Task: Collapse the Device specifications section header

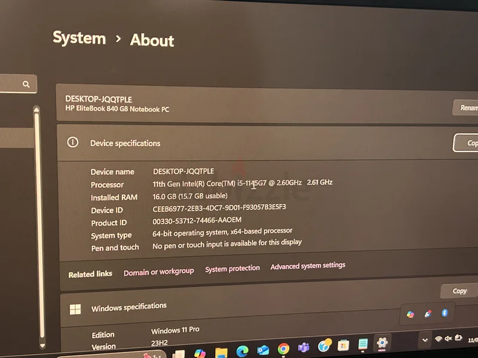Action: (268, 143)
